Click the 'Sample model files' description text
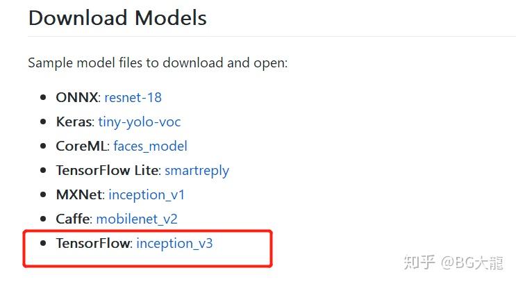The image size is (516, 284). coord(158,62)
